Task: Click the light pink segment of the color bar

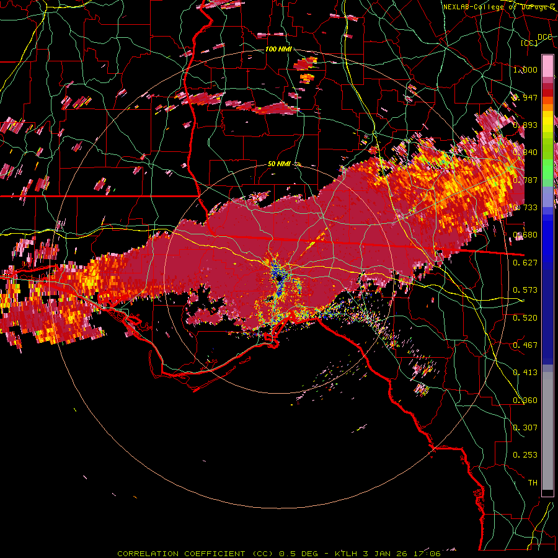Action: pos(547,66)
